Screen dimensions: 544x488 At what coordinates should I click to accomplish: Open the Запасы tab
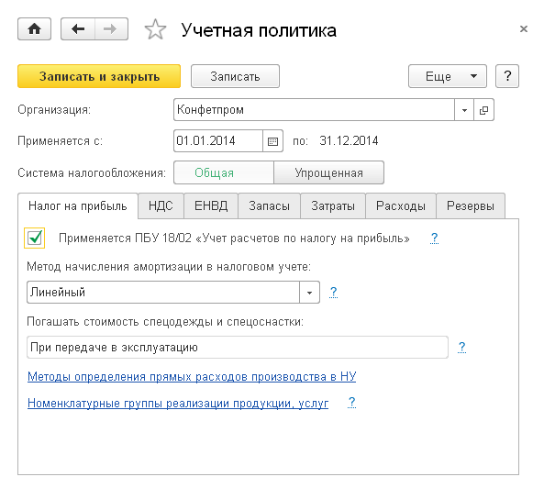coord(269,206)
